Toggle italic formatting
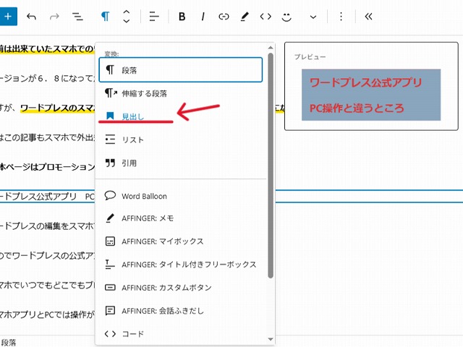The height and width of the screenshot is (347, 463). coord(203,16)
